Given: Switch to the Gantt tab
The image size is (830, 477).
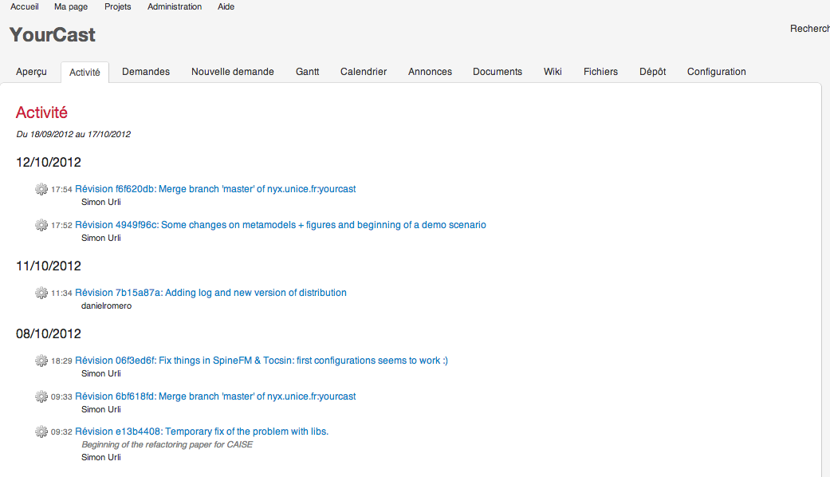Looking at the screenshot, I should click(x=307, y=72).
